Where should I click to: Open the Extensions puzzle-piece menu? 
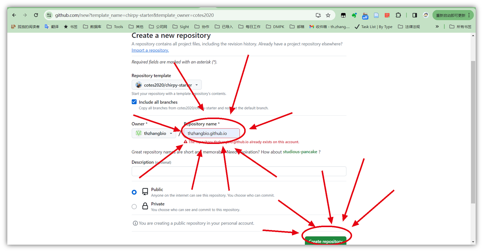click(398, 15)
